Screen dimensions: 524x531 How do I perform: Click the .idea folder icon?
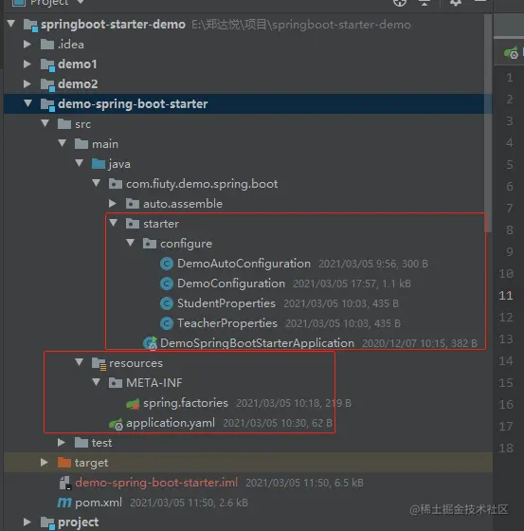click(47, 45)
